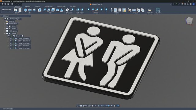
Task: Click the Redo arrow icon
Action: coord(19,4)
